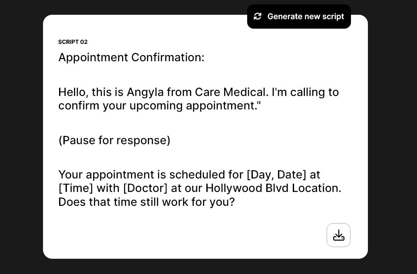Viewport: 417px width, 274px height.
Task: Click the word Hello in the greeting
Action: (72, 92)
